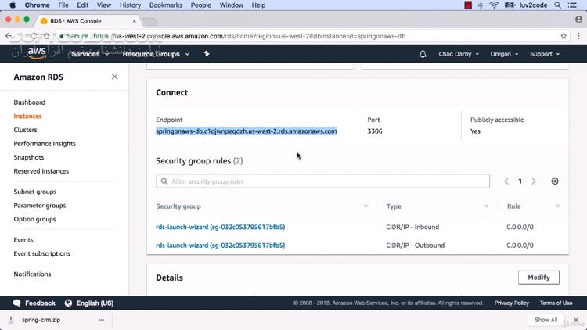Open Parameter groups in sidebar

[40, 206]
